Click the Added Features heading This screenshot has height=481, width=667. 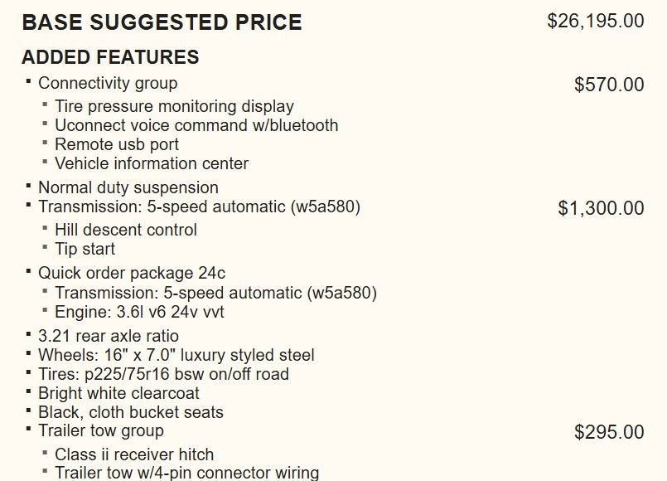110,57
